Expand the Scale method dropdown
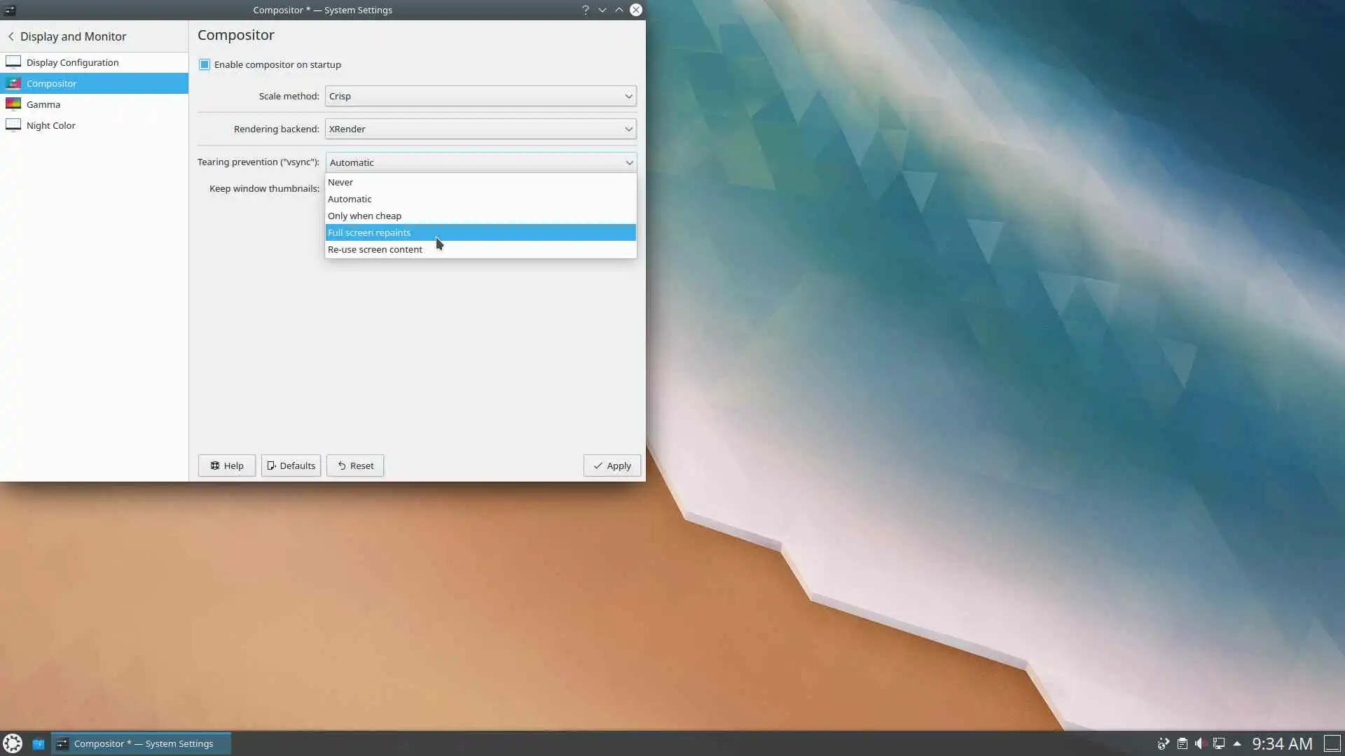Viewport: 1345px width, 756px height. [x=481, y=96]
